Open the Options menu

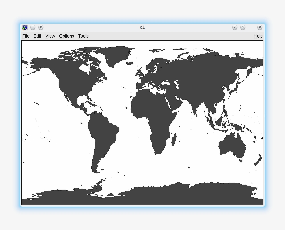66,36
